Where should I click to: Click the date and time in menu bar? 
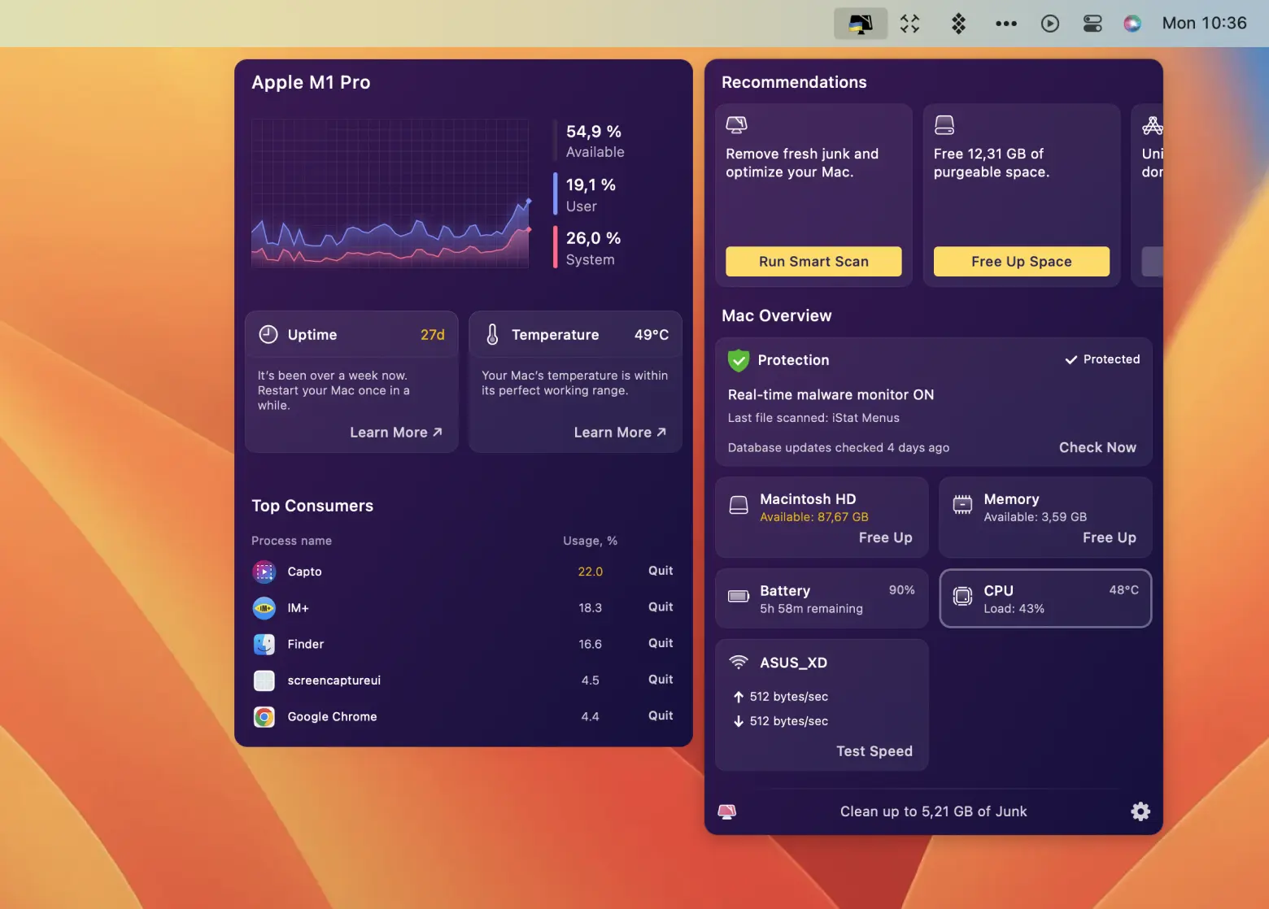click(1204, 24)
